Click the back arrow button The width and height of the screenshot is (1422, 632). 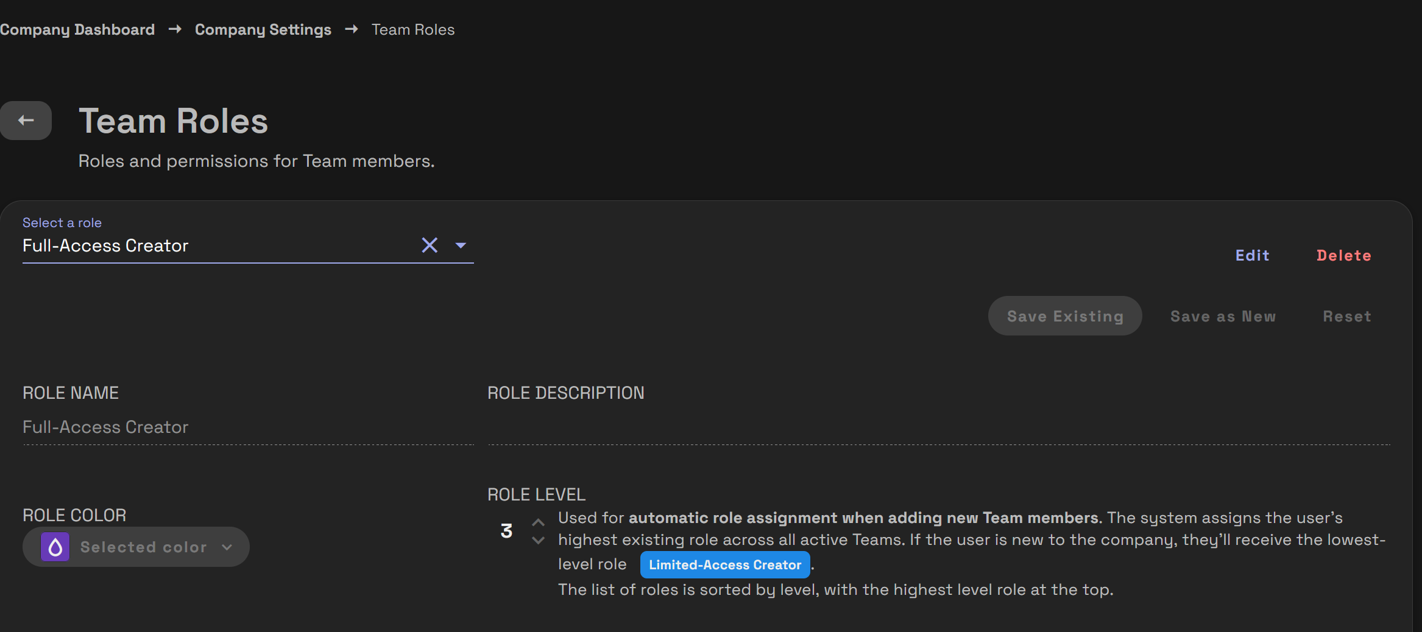[26, 121]
